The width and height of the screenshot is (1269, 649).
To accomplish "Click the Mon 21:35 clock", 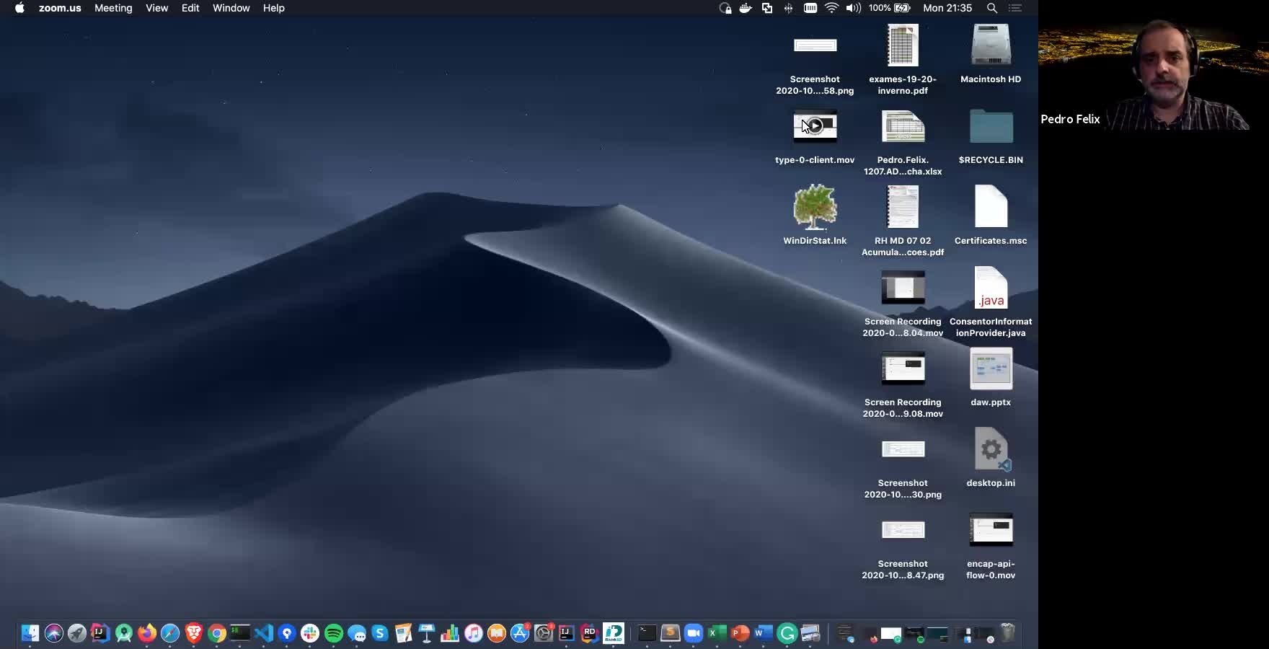I will (947, 8).
